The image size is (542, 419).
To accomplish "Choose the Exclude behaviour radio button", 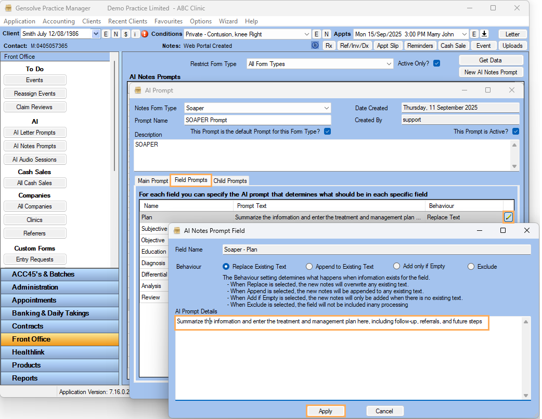I will [x=471, y=267].
